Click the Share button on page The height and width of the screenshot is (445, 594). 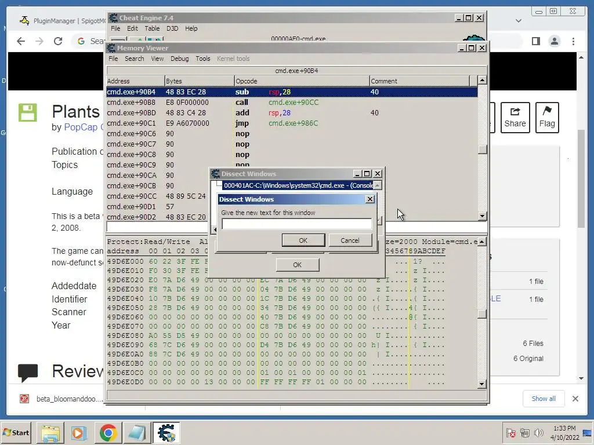(x=515, y=118)
